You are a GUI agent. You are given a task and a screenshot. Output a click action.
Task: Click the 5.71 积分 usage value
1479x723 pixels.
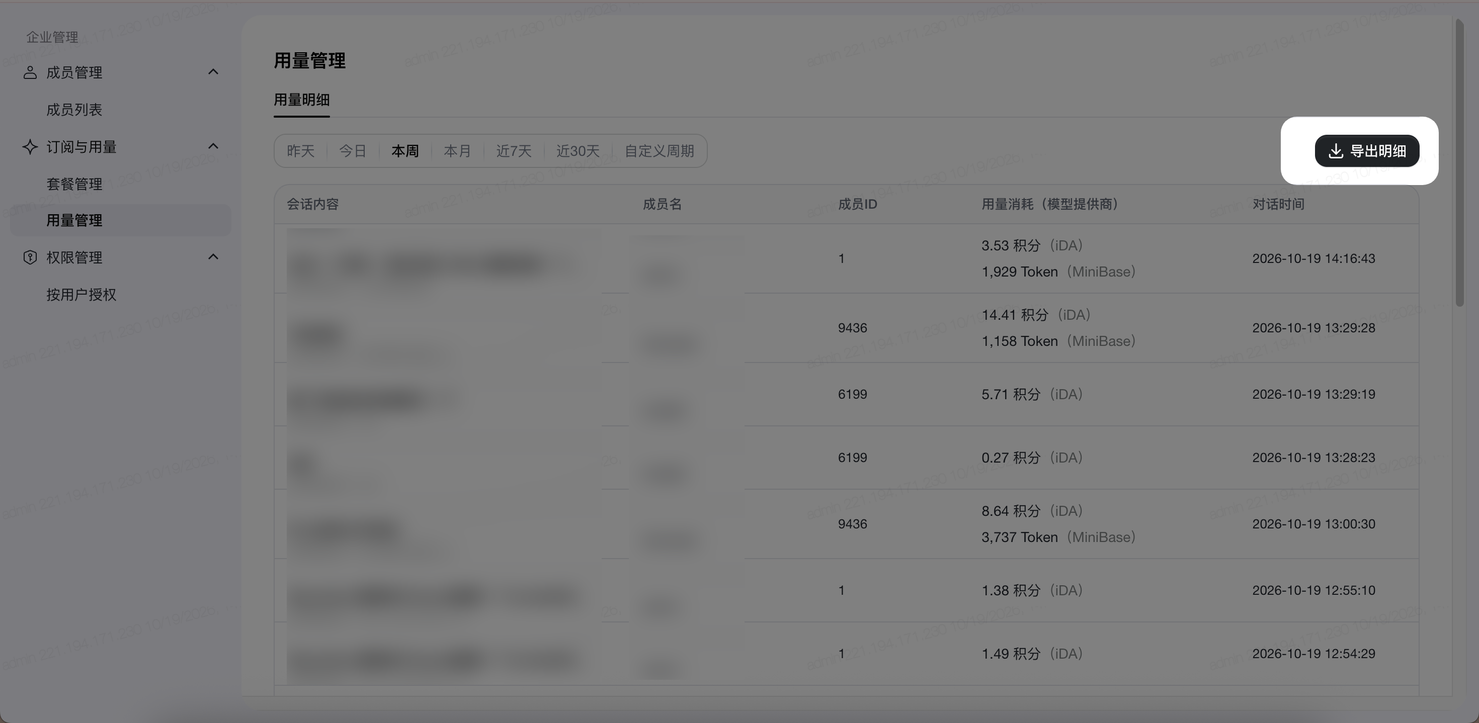pyautogui.click(x=1011, y=395)
